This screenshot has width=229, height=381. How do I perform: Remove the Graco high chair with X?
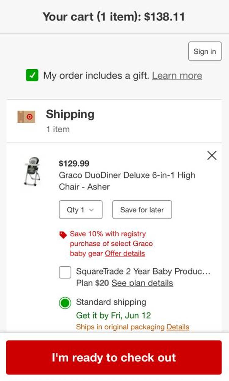[212, 156]
